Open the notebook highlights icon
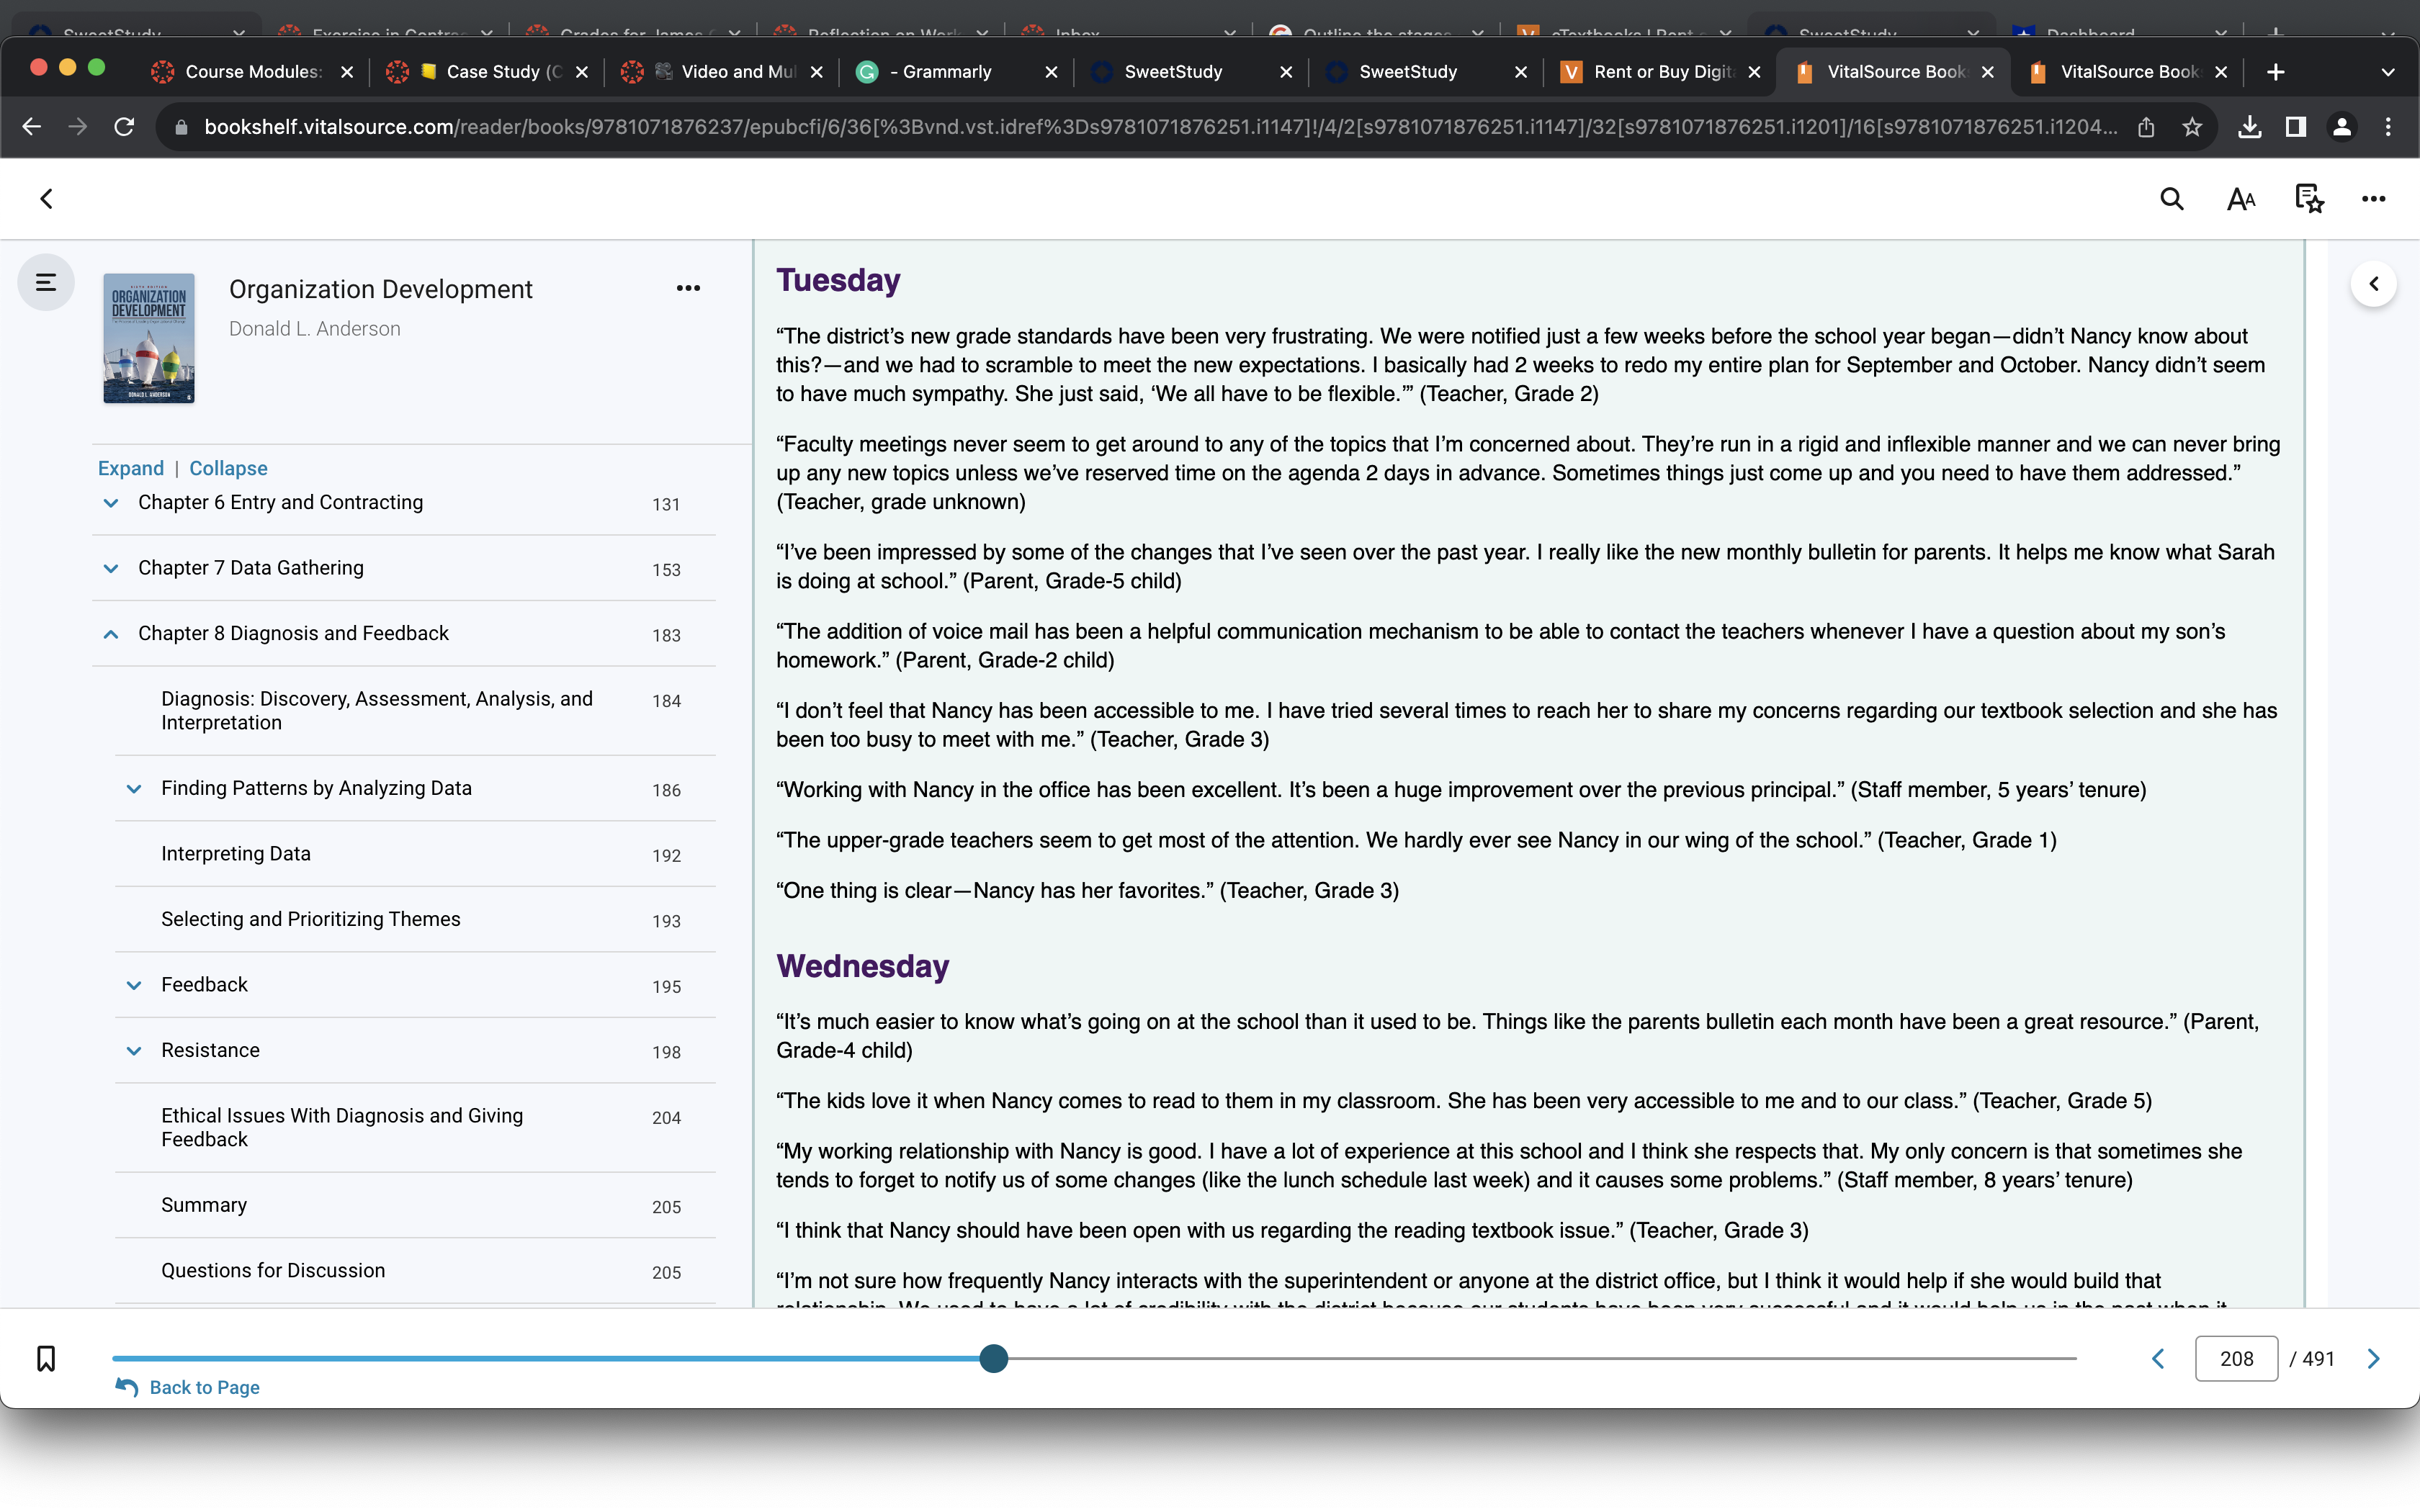The height and width of the screenshot is (1512, 2420). (2309, 199)
